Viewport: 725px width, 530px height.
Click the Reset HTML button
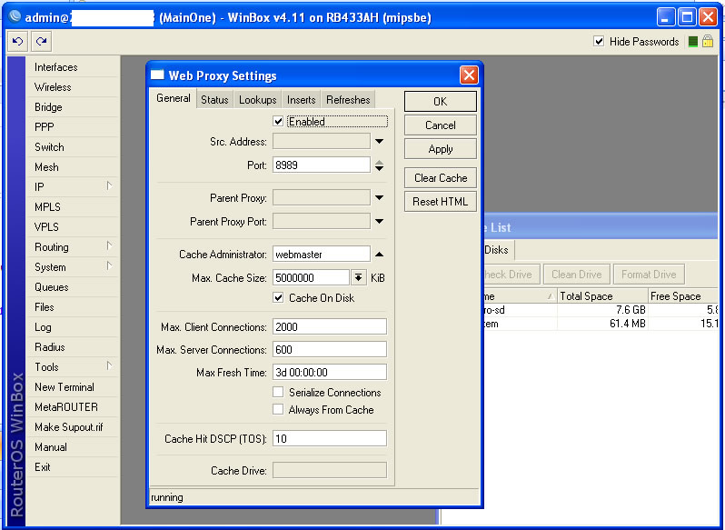click(x=440, y=202)
